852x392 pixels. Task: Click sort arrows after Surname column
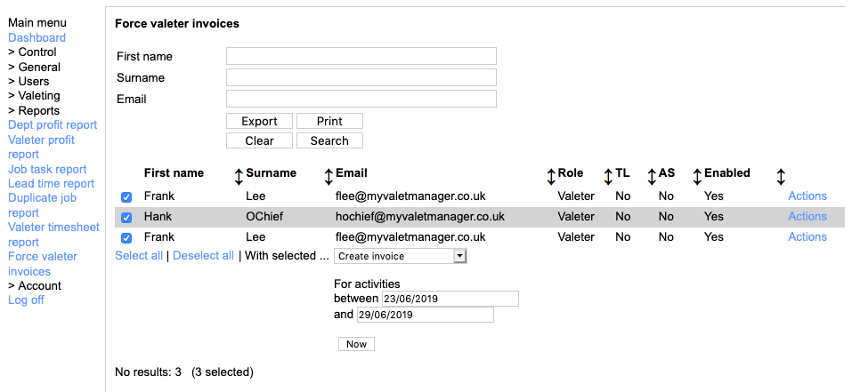pyautogui.click(x=328, y=176)
